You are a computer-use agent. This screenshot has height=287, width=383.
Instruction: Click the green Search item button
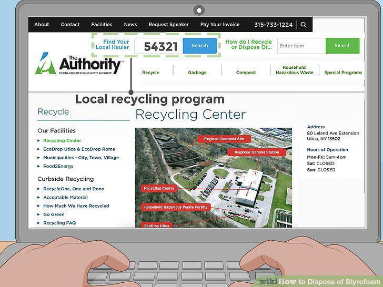[342, 46]
